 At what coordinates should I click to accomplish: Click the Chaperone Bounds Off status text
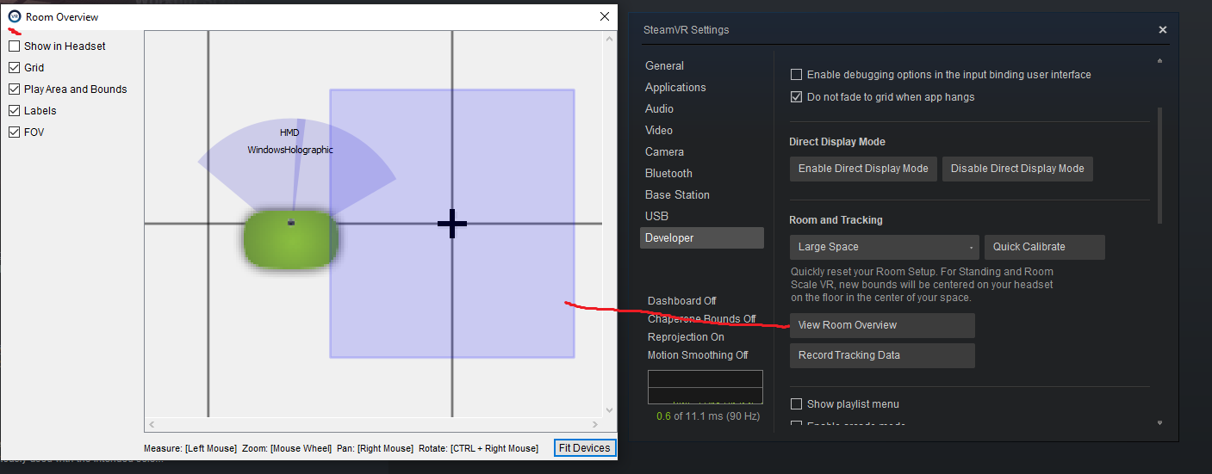click(702, 319)
